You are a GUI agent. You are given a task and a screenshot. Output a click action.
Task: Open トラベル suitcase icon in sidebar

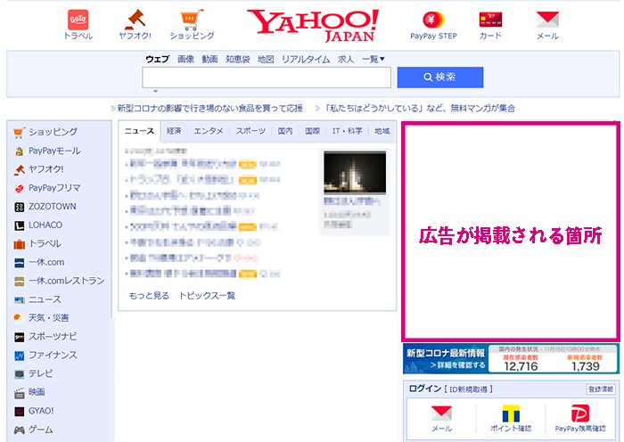click(x=19, y=244)
